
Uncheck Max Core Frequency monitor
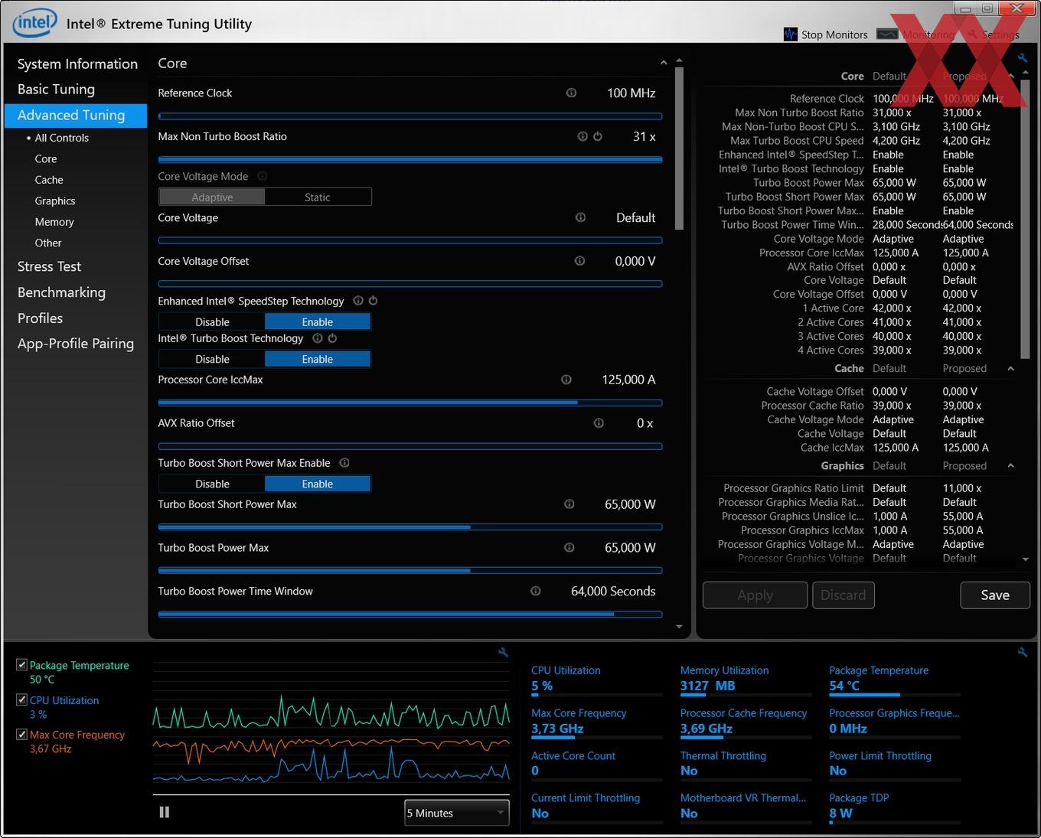tap(21, 734)
